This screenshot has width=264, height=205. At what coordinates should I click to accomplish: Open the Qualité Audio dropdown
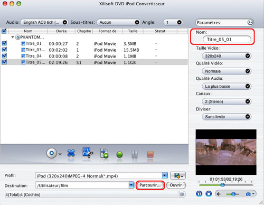coord(227,86)
